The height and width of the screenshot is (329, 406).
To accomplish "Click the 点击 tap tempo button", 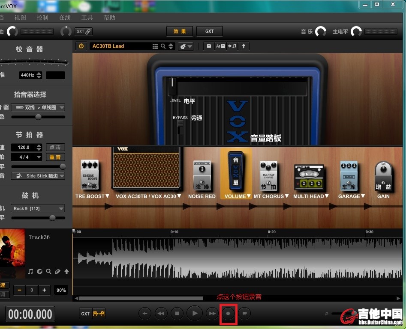I will 55,147.
